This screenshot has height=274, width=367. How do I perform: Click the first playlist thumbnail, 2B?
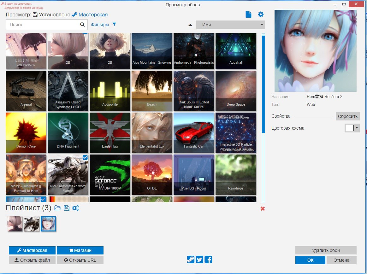[15, 224]
